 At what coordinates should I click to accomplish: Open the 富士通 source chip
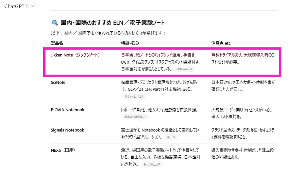(171, 137)
